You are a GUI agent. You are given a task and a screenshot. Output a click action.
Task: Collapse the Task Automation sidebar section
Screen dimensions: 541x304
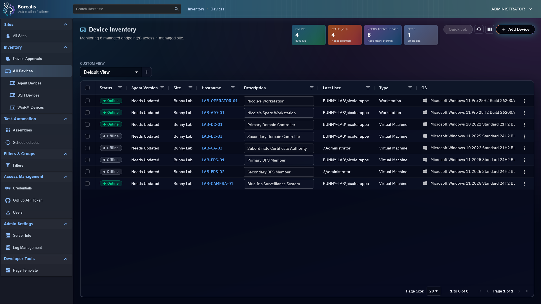tap(66, 119)
